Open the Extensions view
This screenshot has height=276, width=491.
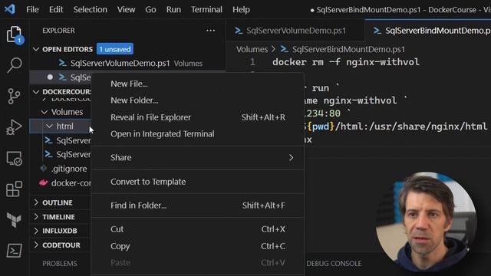(x=14, y=189)
